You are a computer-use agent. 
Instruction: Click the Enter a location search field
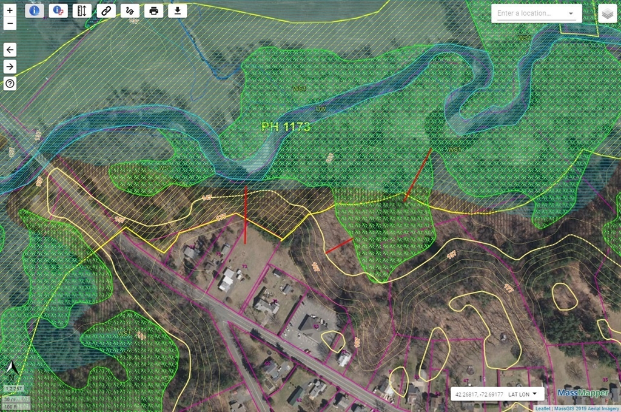pyautogui.click(x=529, y=13)
